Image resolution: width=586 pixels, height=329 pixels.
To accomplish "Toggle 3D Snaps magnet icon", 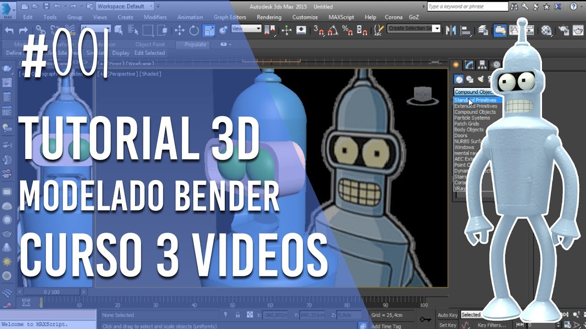I will click(x=319, y=30).
